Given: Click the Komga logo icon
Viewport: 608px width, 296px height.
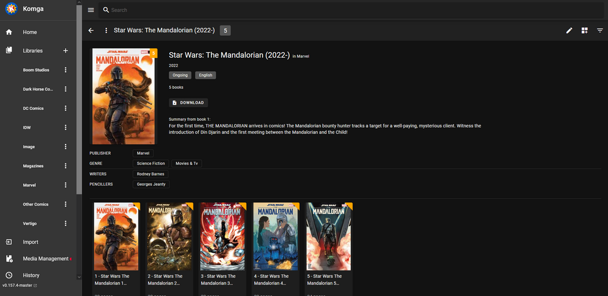Looking at the screenshot, I should pyautogui.click(x=12, y=9).
